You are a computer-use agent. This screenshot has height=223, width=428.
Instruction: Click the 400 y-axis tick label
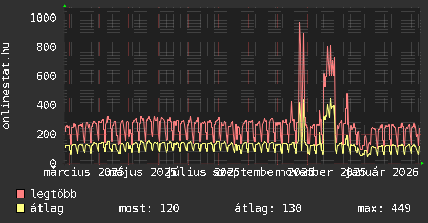tap(46, 105)
